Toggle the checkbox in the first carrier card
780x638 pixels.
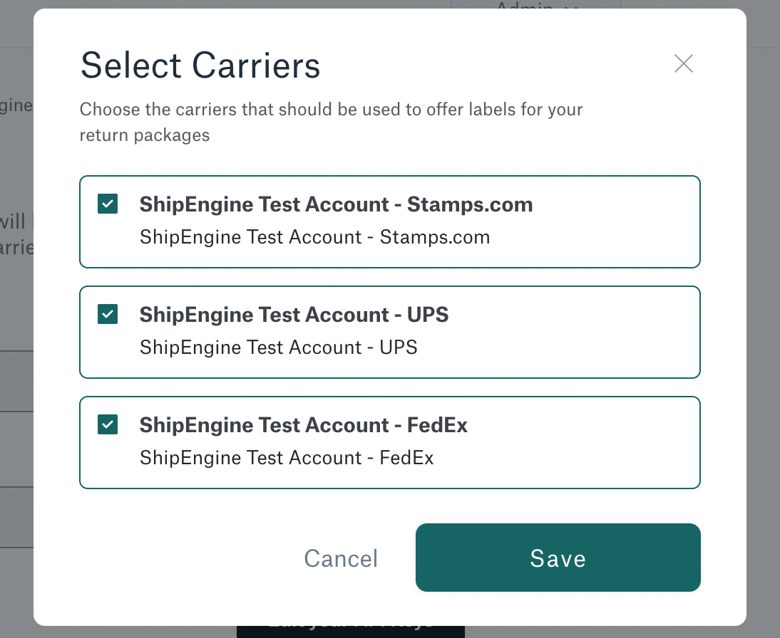(x=107, y=204)
